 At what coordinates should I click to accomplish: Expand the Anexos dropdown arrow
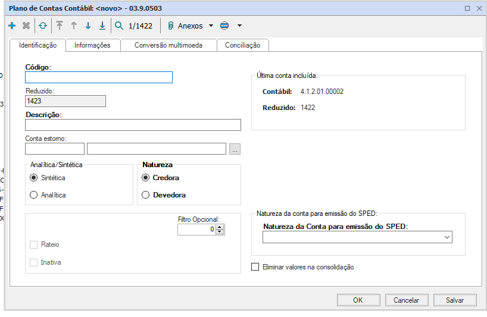click(x=211, y=26)
